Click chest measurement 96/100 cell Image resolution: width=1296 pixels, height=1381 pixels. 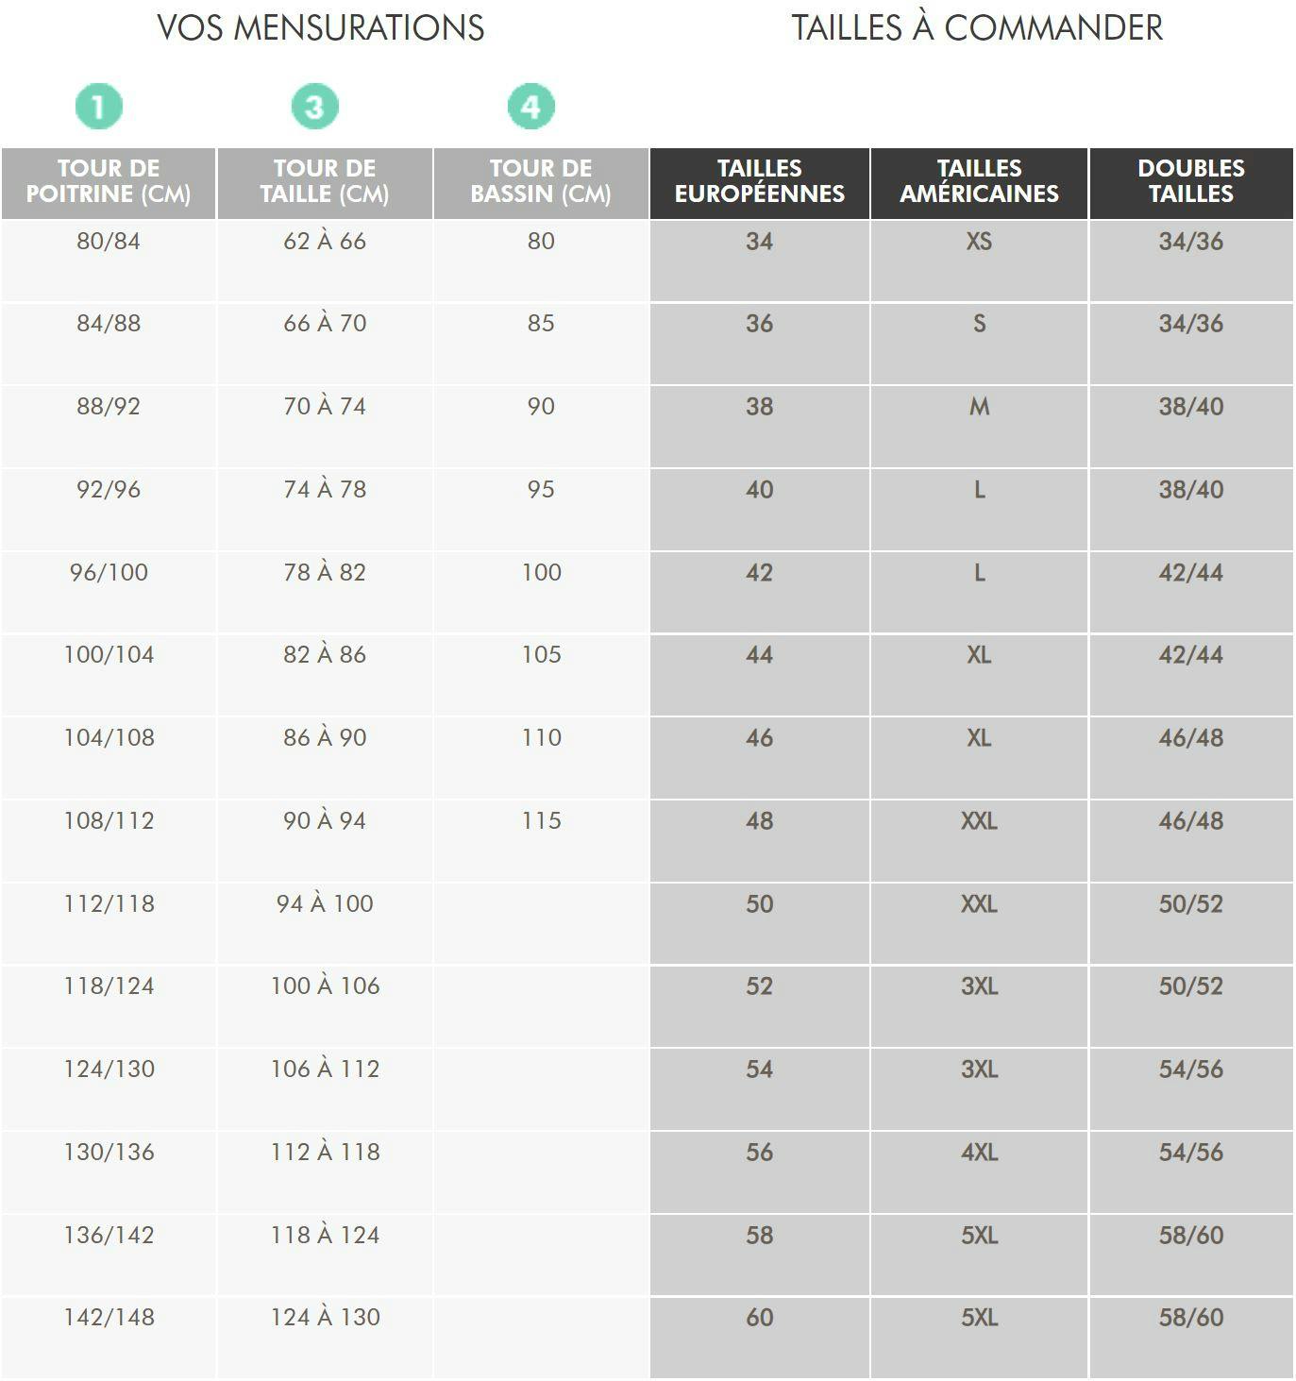tap(109, 593)
